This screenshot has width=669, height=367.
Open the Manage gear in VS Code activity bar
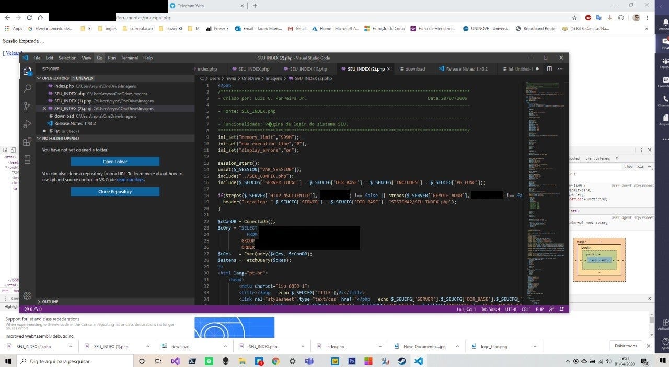pos(27,296)
